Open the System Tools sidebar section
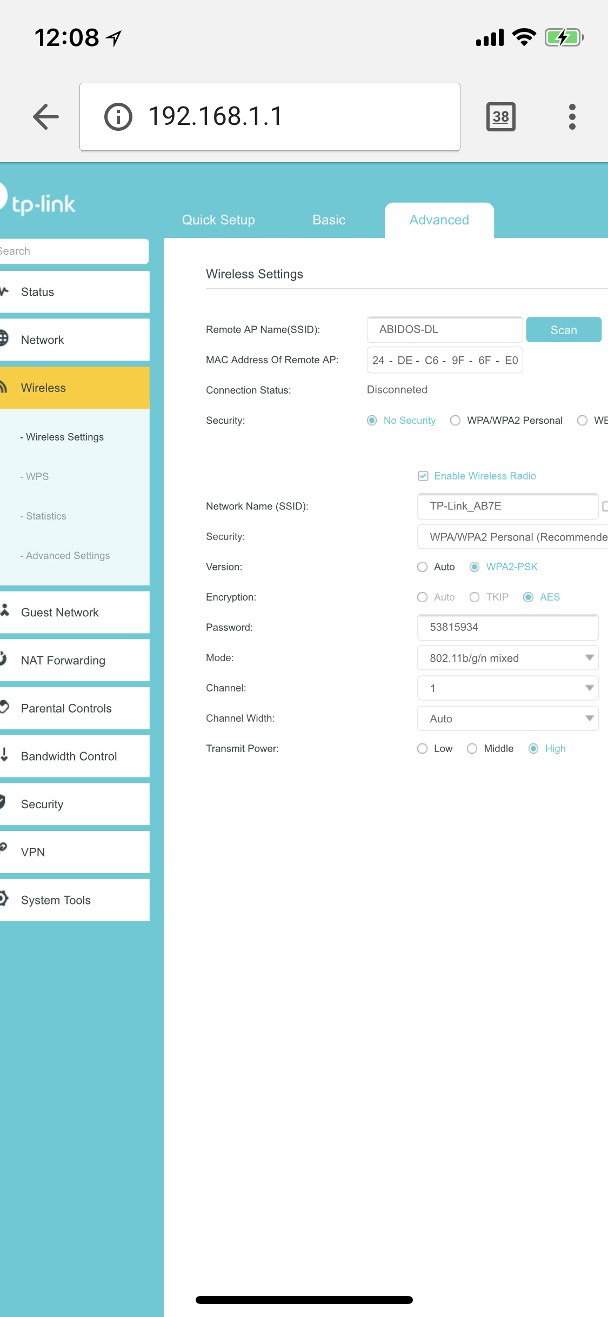 coord(56,900)
